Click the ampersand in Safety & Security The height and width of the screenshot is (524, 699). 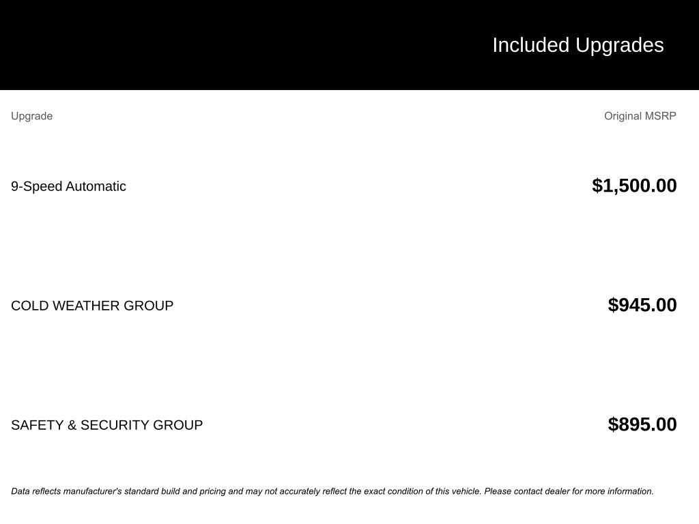click(72, 425)
